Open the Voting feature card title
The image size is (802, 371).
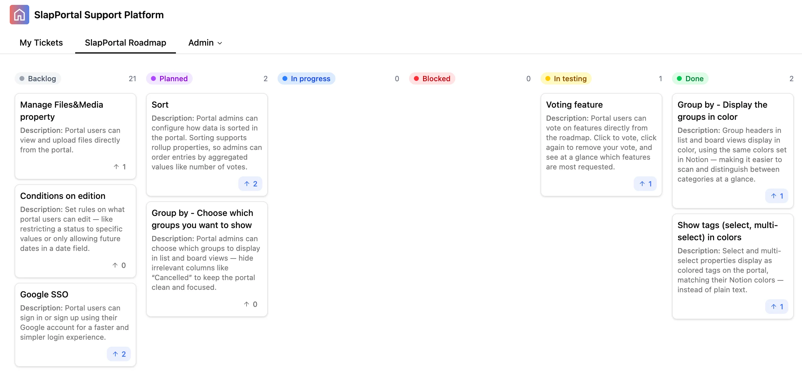tap(574, 105)
